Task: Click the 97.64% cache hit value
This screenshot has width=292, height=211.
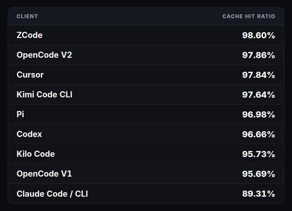Action: 259,95
